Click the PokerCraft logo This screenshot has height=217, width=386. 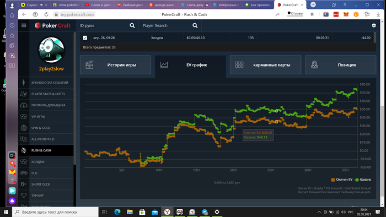(53, 25)
